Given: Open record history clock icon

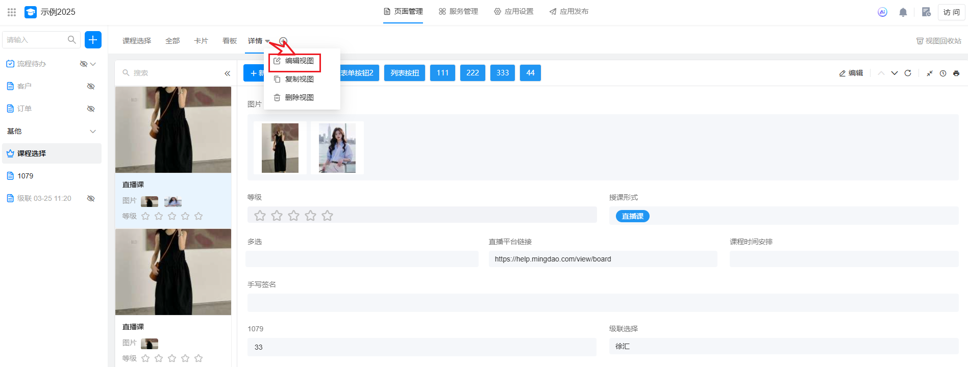Looking at the screenshot, I should [943, 73].
